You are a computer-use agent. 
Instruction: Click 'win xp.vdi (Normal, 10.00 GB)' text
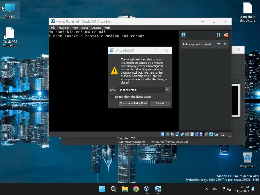point(170,142)
